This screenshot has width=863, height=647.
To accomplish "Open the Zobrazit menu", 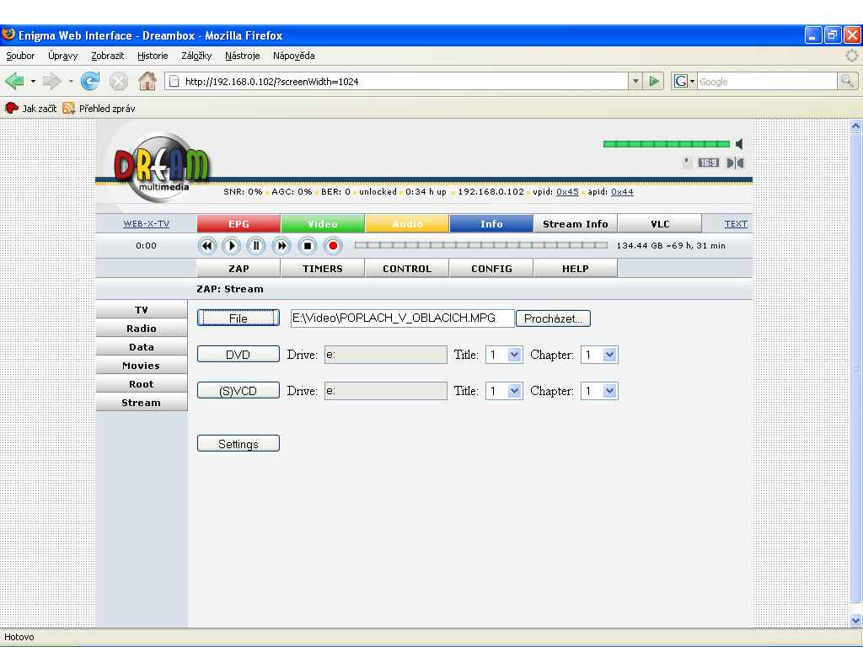I will (x=107, y=56).
